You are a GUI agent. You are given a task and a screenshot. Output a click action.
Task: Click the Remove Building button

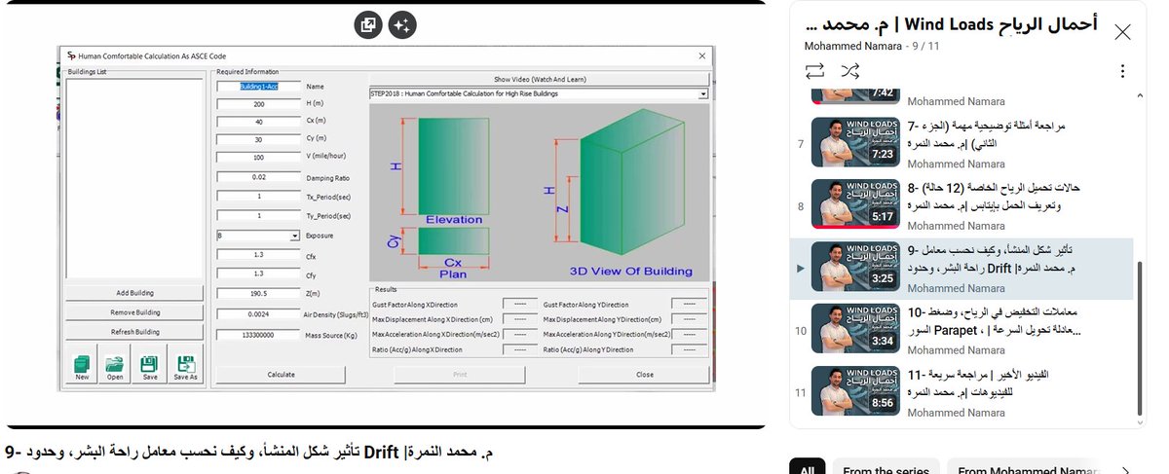pyautogui.click(x=134, y=312)
